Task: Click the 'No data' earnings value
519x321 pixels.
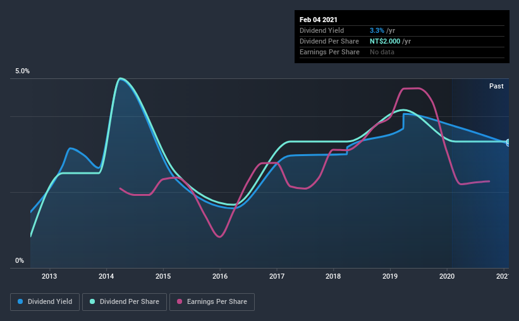Action: [x=382, y=52]
